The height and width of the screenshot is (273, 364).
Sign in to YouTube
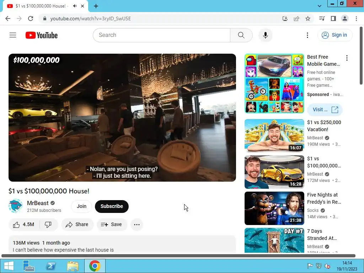point(335,35)
